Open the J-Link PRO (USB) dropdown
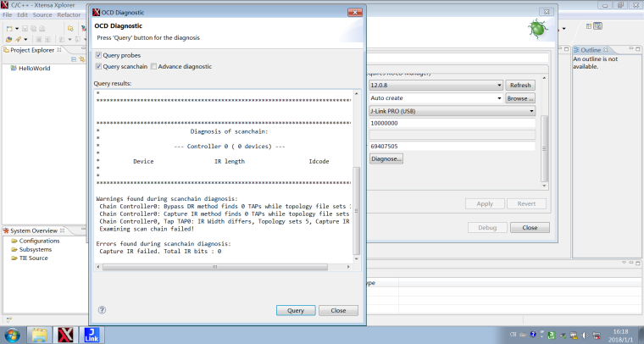This screenshot has width=644, height=344. [x=452, y=111]
